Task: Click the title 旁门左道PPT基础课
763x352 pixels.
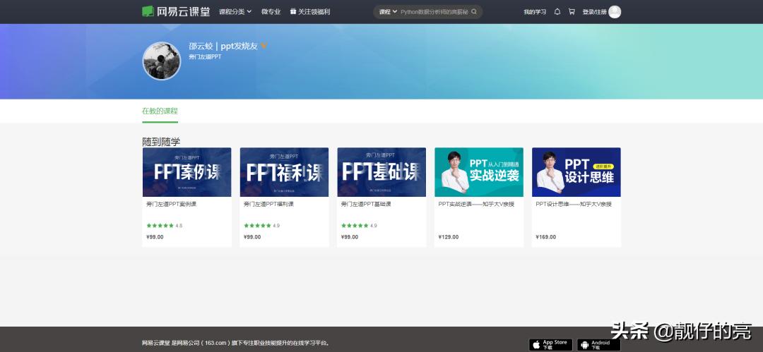Action: [366, 204]
